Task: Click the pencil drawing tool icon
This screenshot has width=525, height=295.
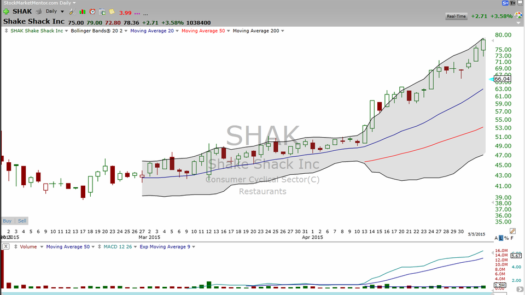Action: 512,231
